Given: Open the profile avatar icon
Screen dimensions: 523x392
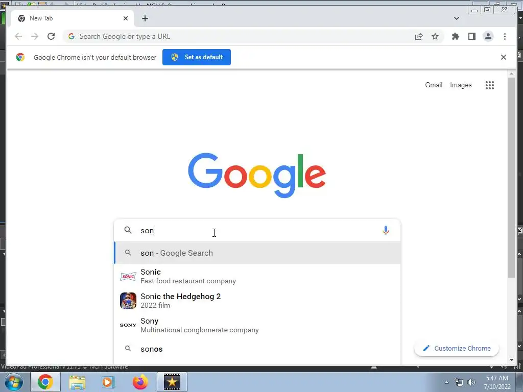Looking at the screenshot, I should pos(488,36).
